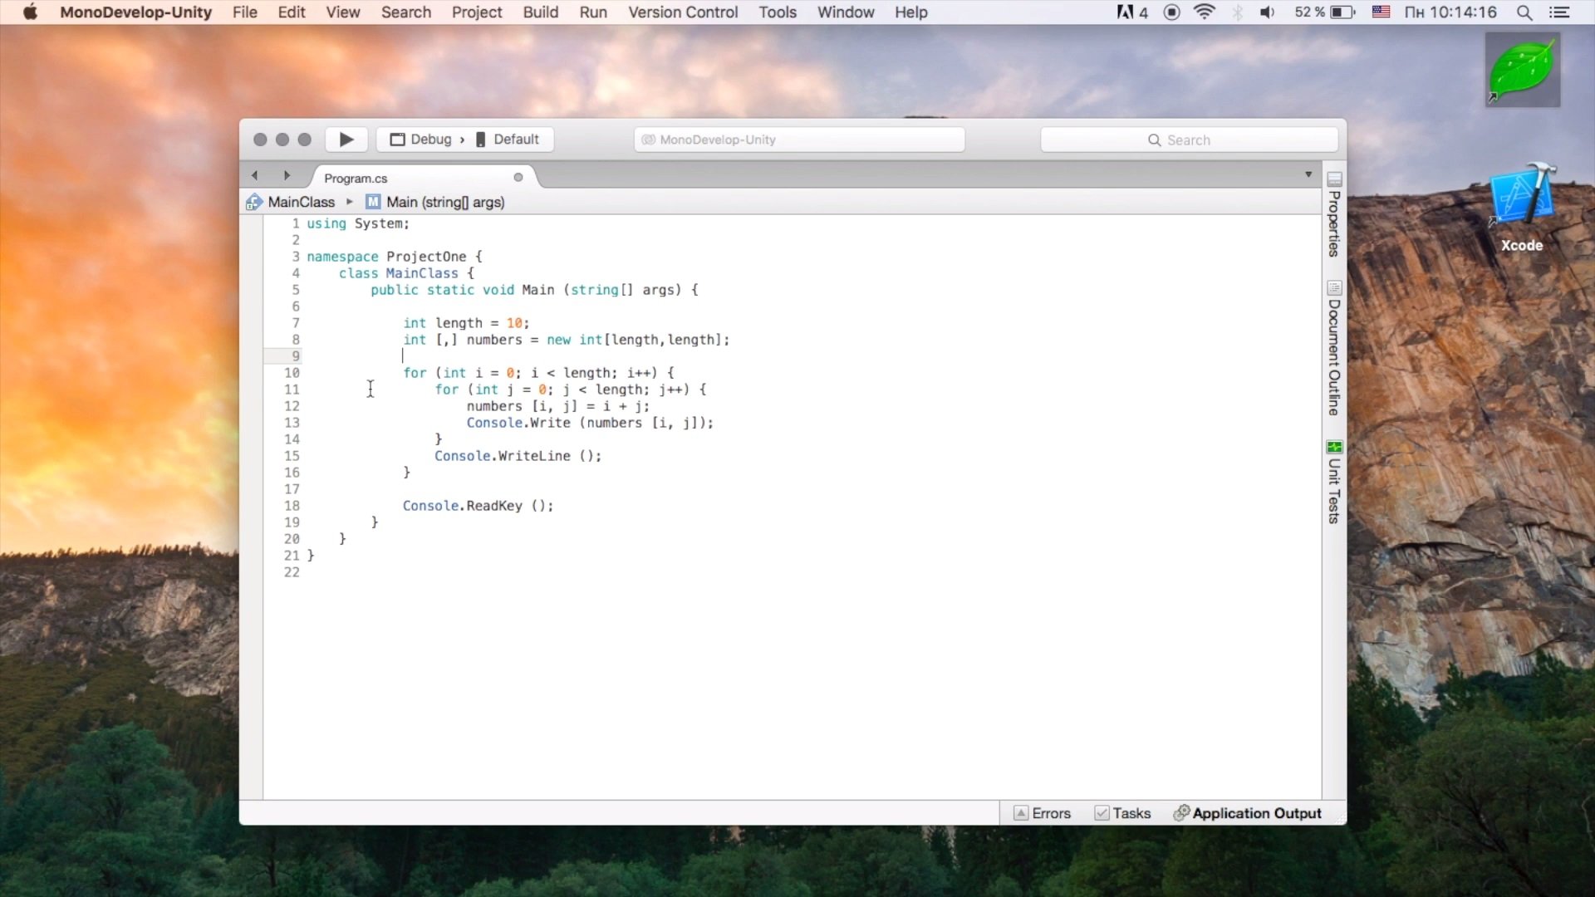The width and height of the screenshot is (1595, 897).
Task: Click the Application Output gear icon
Action: (1181, 812)
